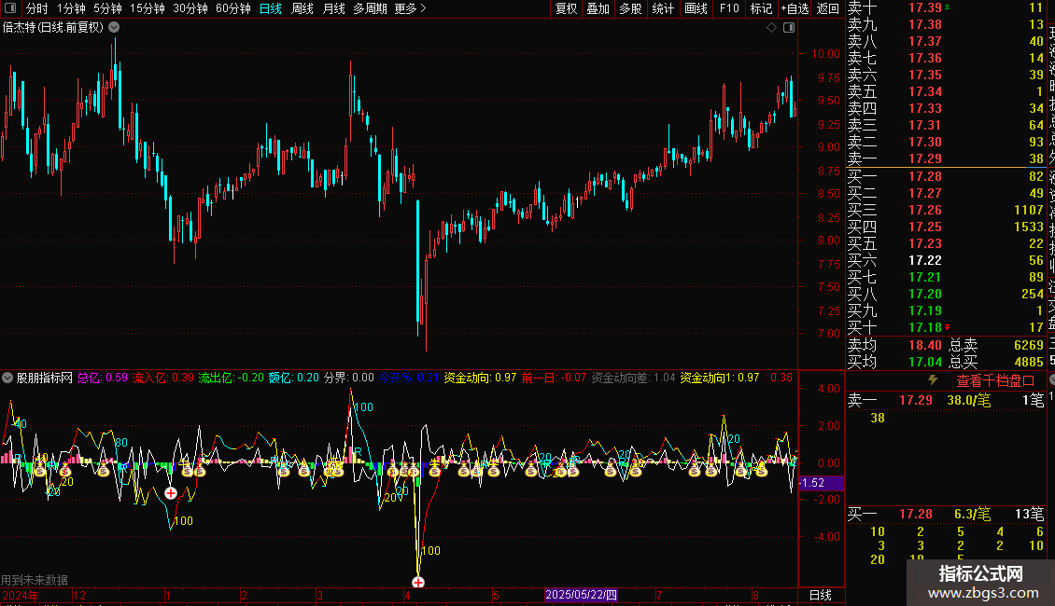Select 卖五 price 17.34 row
Viewport: 1055px width, 606px height.
[946, 91]
